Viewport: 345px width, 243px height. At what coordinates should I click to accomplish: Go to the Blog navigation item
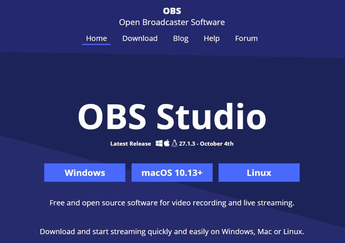tap(181, 38)
